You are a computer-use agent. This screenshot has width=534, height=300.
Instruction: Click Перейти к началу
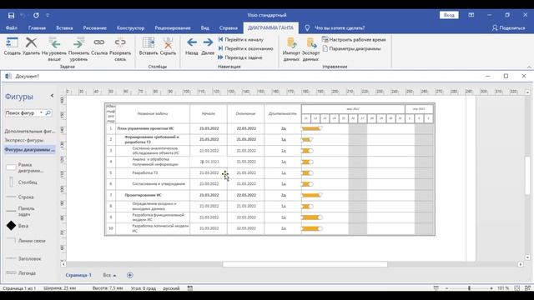click(241, 39)
